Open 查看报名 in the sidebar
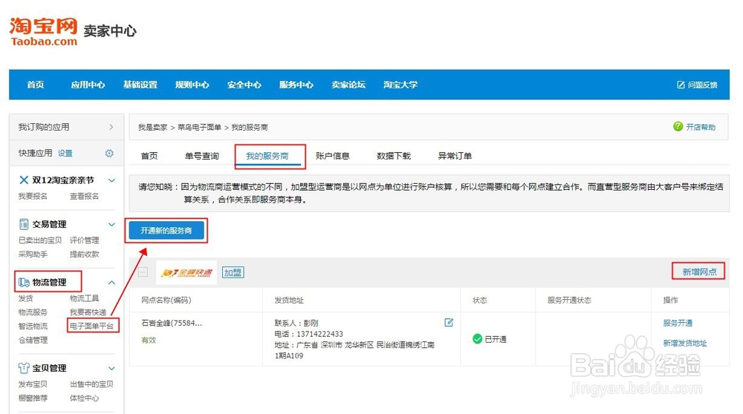Image resolution: width=743 pixels, height=414 pixels. 85,196
